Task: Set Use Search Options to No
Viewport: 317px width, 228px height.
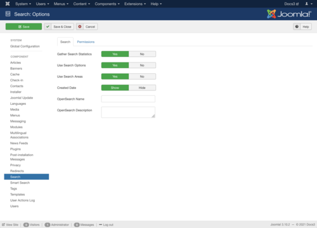Action: (x=142, y=65)
